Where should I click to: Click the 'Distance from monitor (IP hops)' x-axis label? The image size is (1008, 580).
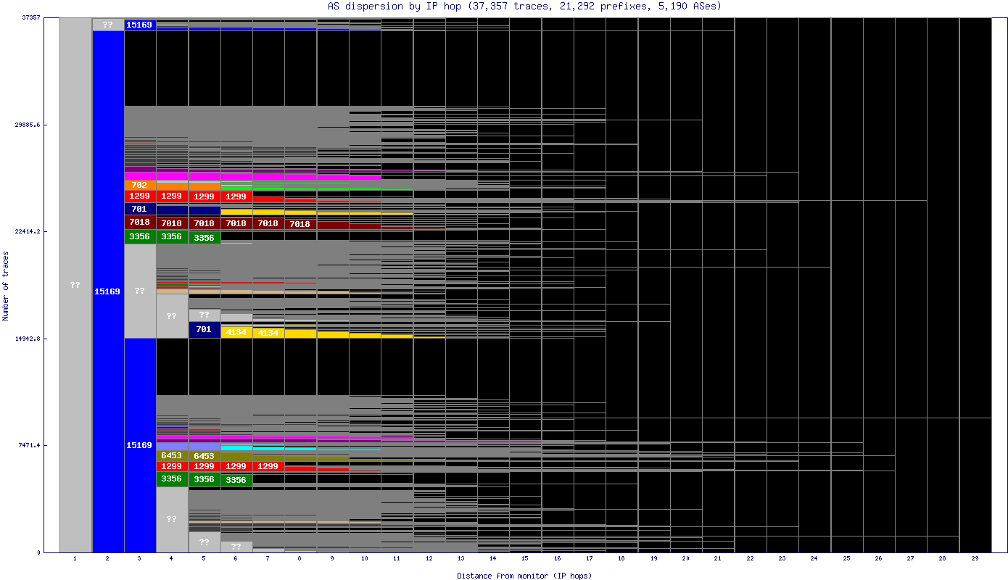point(524,576)
